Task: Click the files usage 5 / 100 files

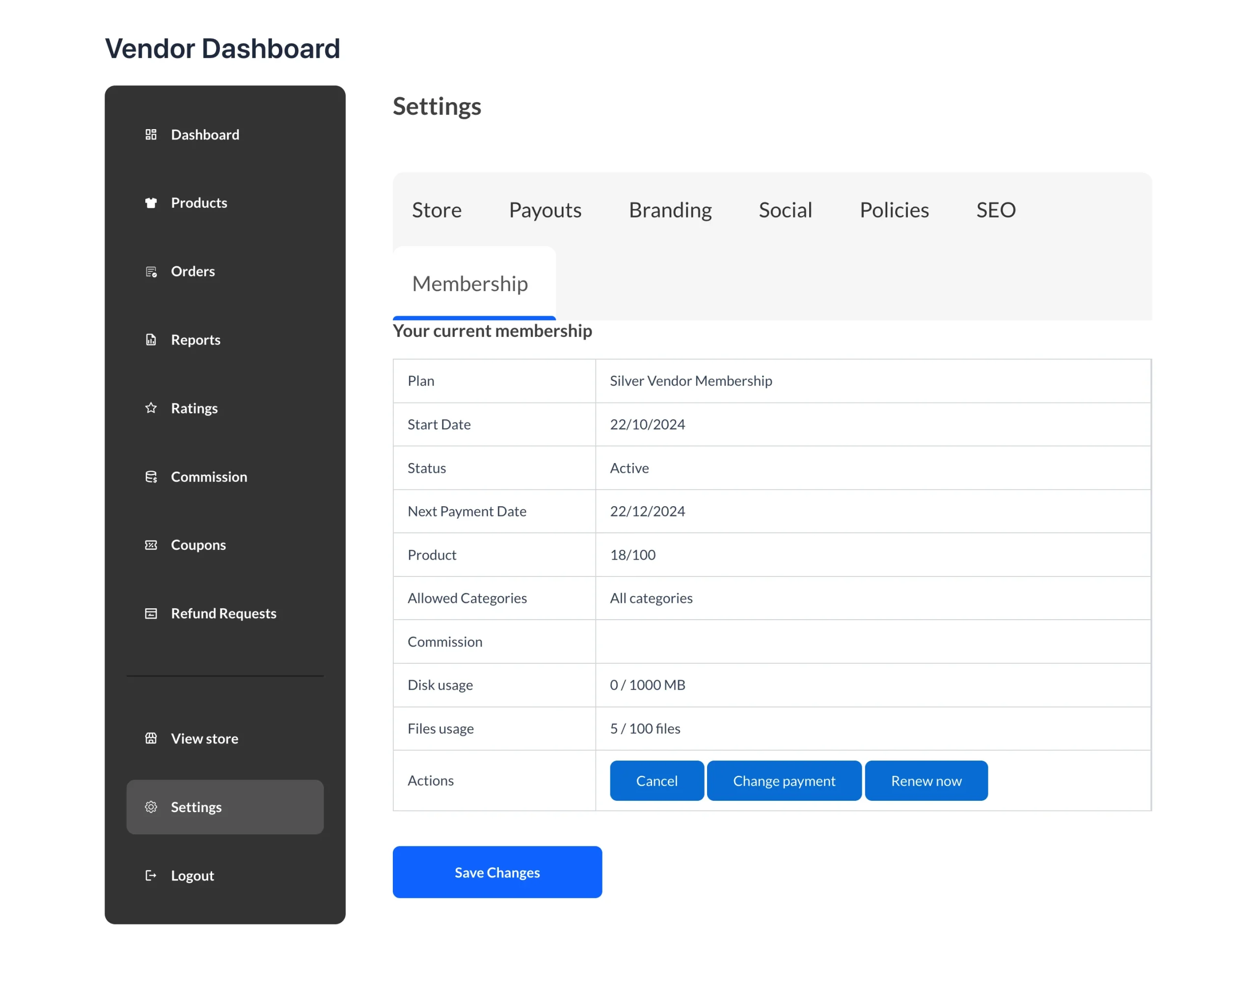Action: pos(645,729)
